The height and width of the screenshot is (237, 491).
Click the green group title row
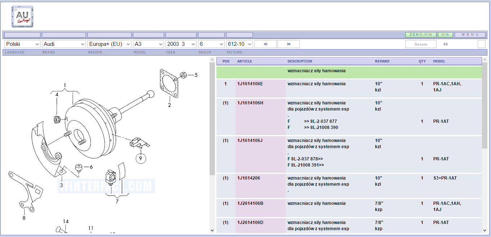point(349,72)
